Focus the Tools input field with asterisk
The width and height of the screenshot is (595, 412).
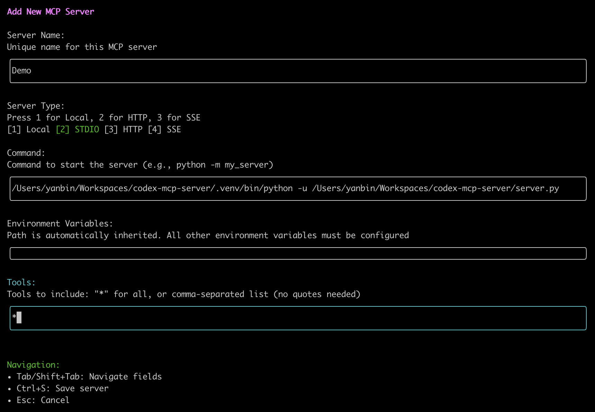pyautogui.click(x=297, y=318)
